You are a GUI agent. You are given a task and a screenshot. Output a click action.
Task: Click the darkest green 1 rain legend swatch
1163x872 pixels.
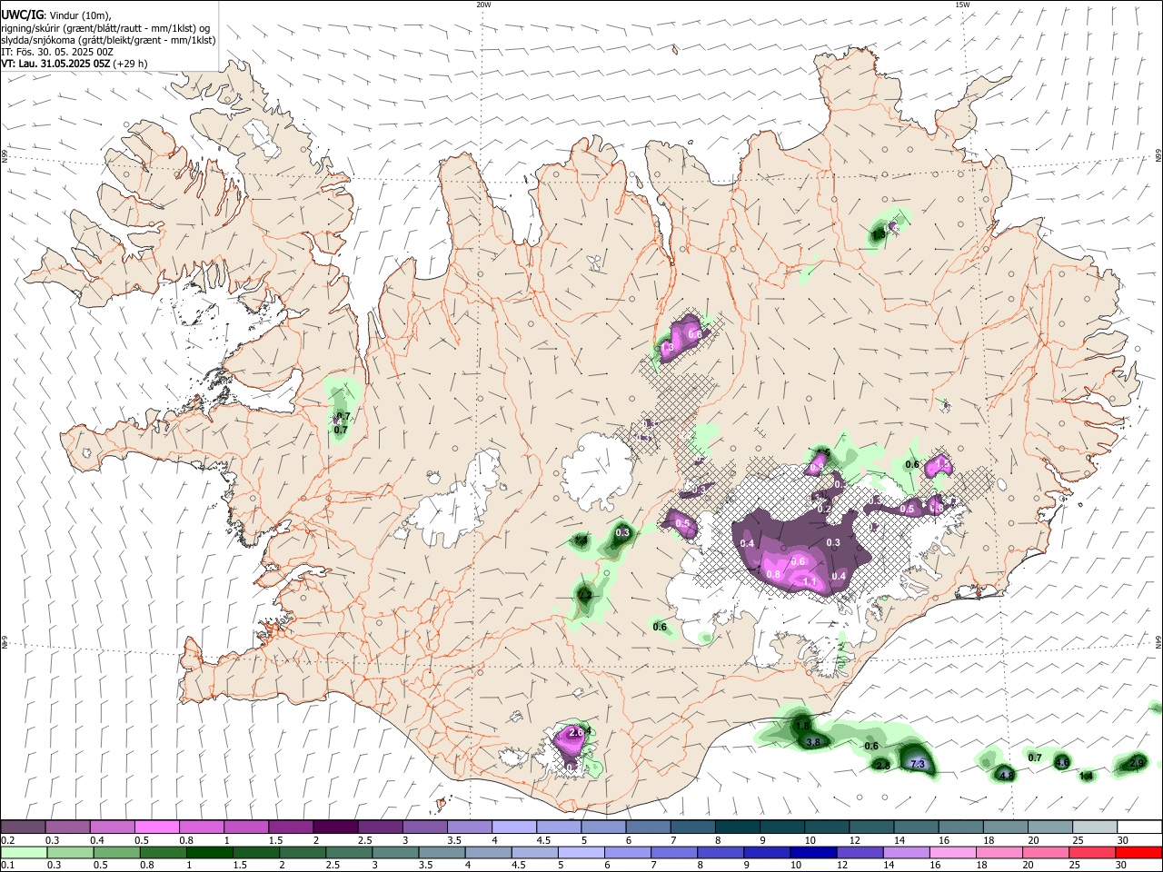(x=209, y=852)
